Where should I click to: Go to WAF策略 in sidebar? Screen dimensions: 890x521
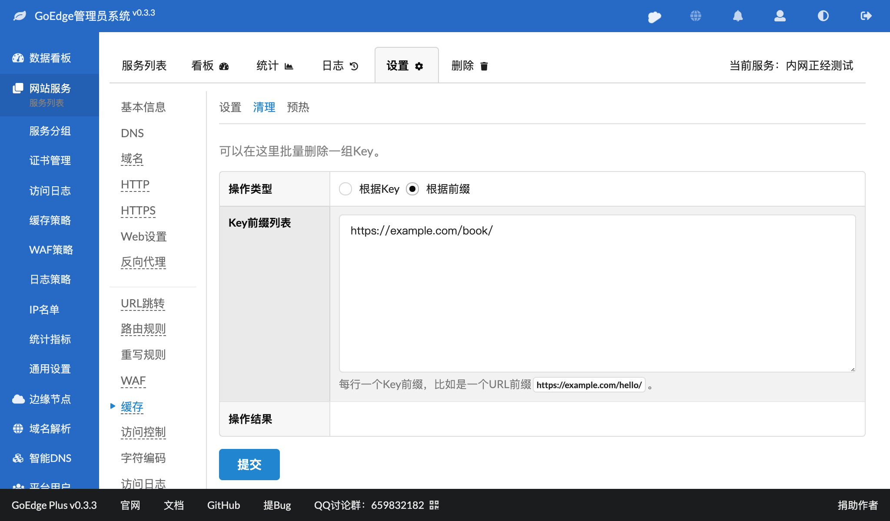tap(51, 250)
